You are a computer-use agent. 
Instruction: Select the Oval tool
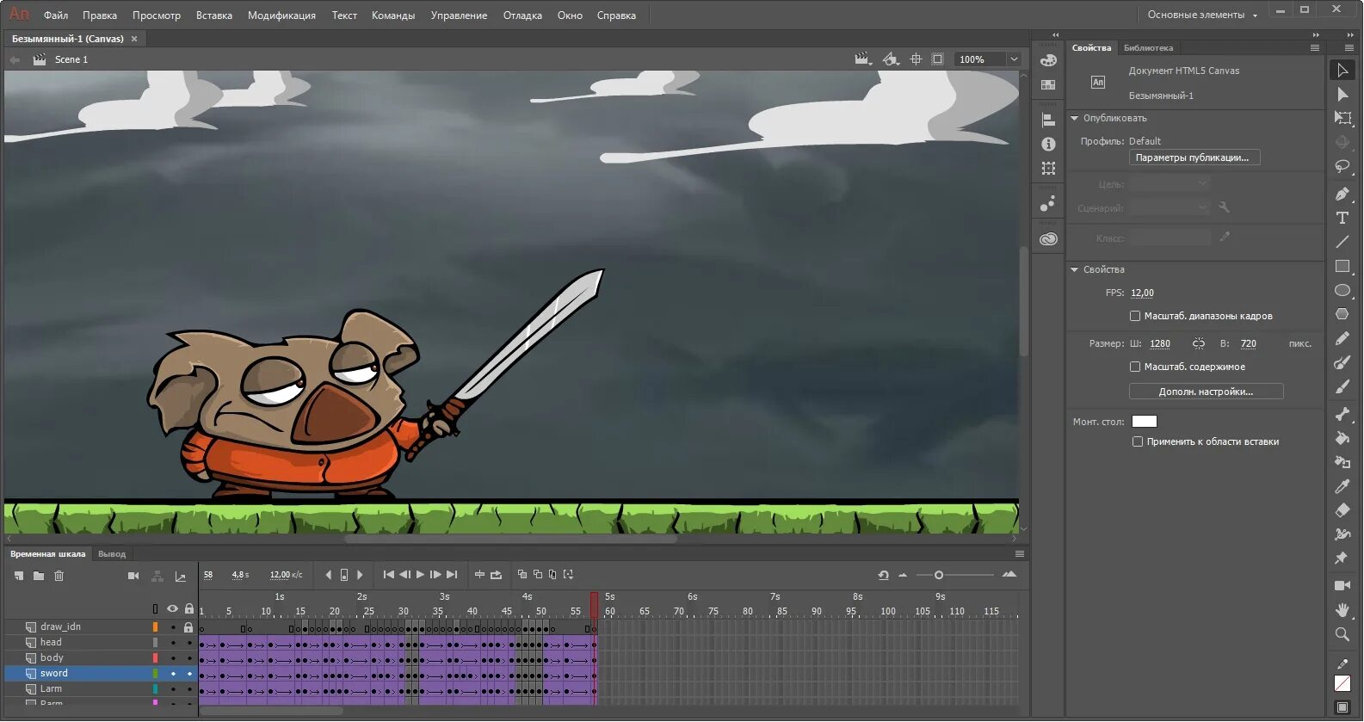[x=1342, y=290]
